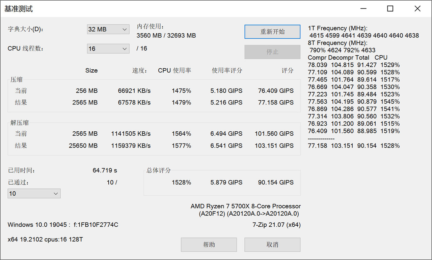
Task: Click the elapsed time value 64.719 s
Action: [x=105, y=170]
